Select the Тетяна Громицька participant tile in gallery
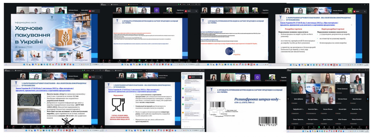 pyautogui.click(x=343, y=89)
